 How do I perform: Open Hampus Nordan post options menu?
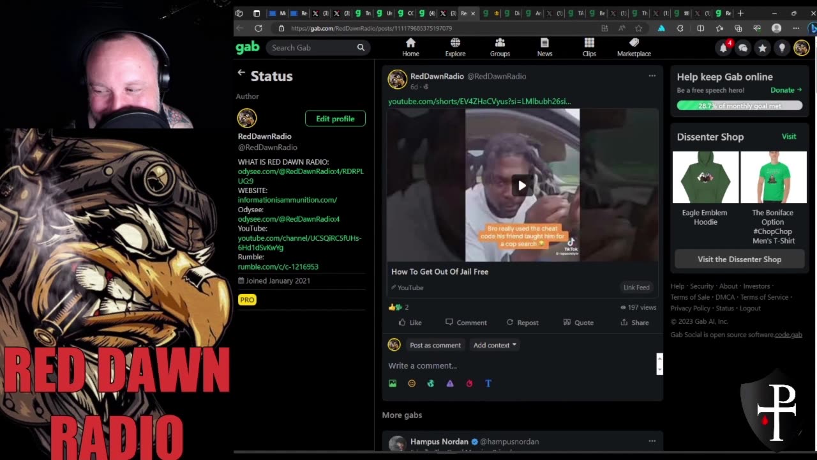pos(652,441)
